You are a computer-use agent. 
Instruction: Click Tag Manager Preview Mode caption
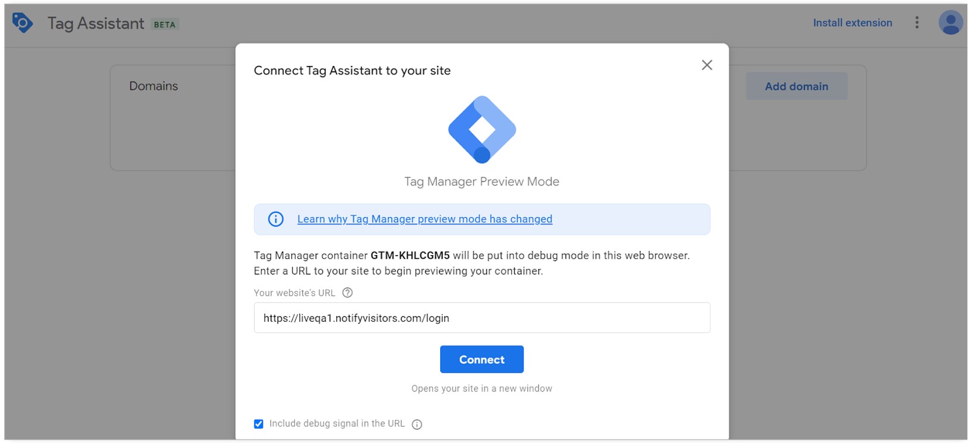[x=482, y=181]
